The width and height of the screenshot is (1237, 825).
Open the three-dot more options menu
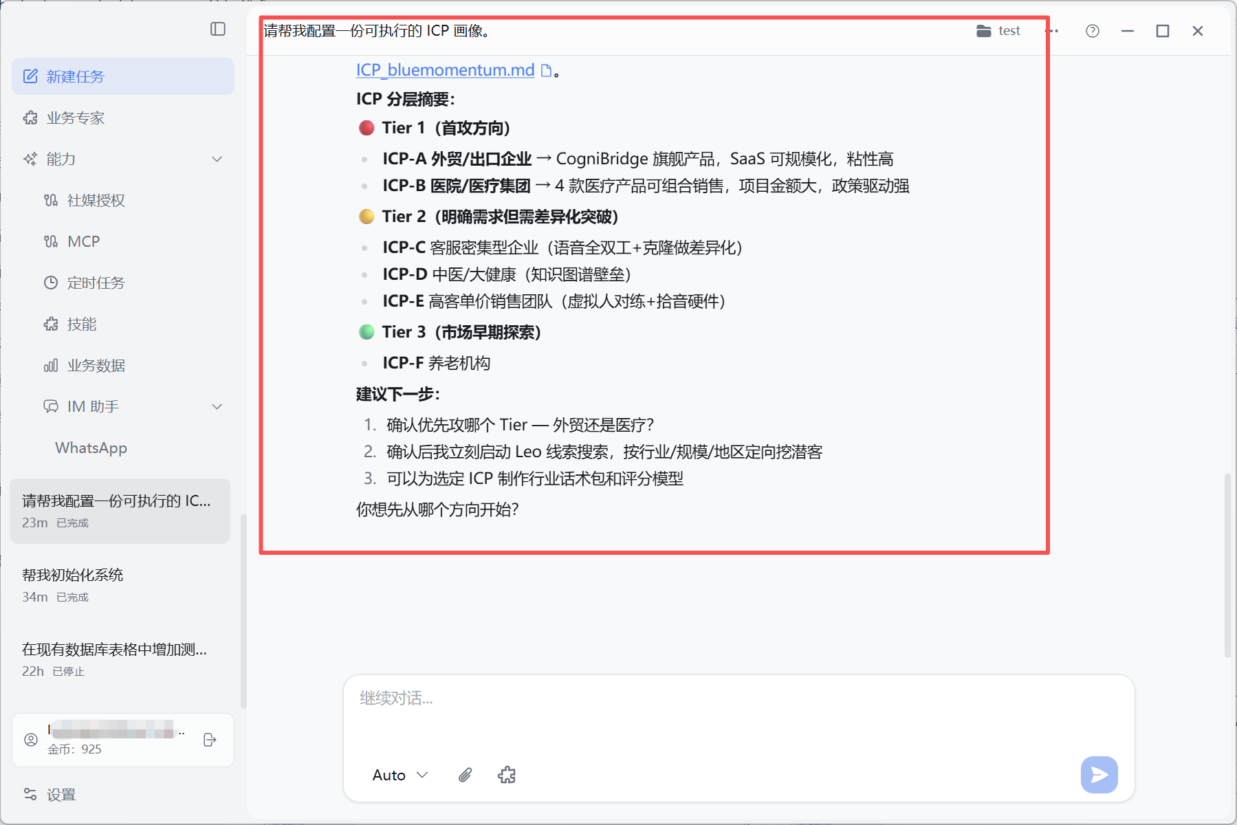1052,31
